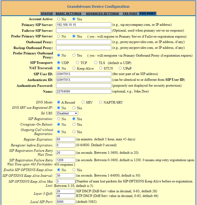
Task: Set NAT Traversal to No
Action: (x=59, y=68)
